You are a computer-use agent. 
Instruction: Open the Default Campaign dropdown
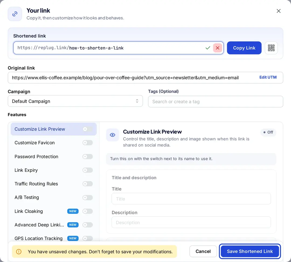click(75, 101)
